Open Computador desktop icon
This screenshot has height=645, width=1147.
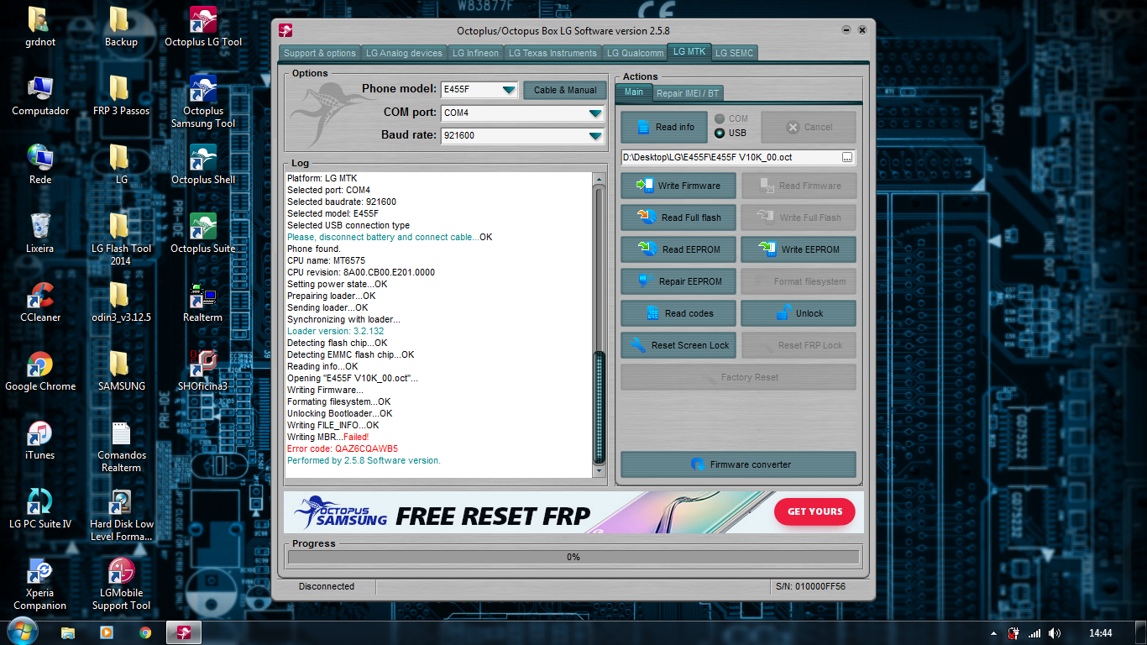click(x=40, y=95)
